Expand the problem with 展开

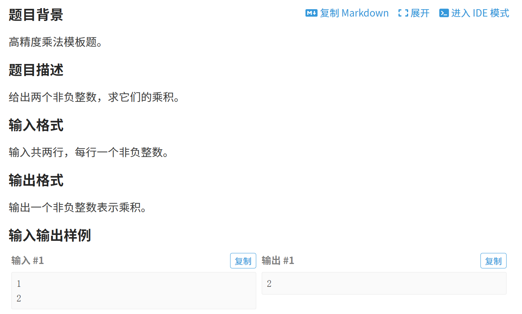pos(420,13)
